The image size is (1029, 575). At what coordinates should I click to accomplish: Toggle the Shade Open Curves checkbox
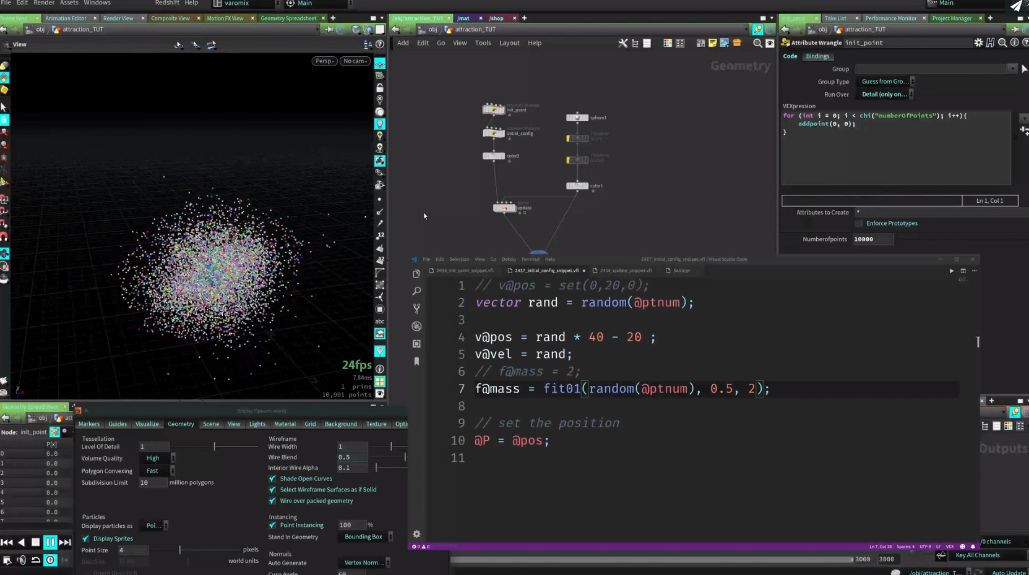(272, 479)
